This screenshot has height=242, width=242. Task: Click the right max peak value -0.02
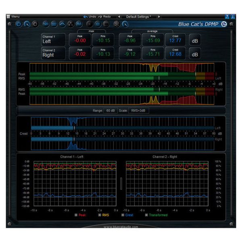[x=80, y=53]
